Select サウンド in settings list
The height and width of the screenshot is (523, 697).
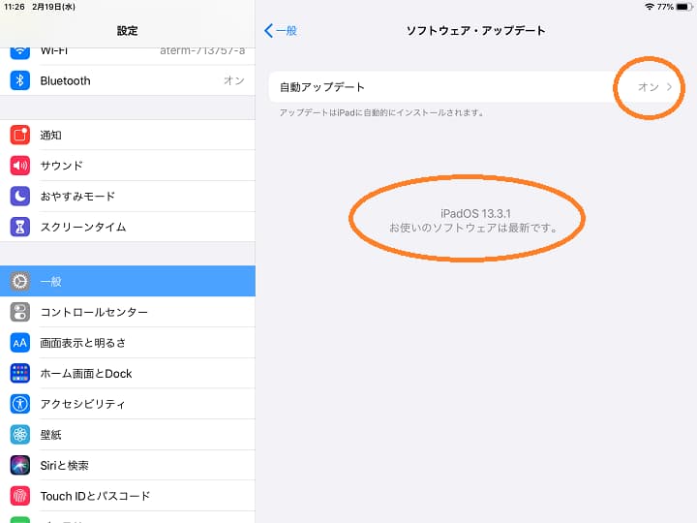tap(128, 166)
